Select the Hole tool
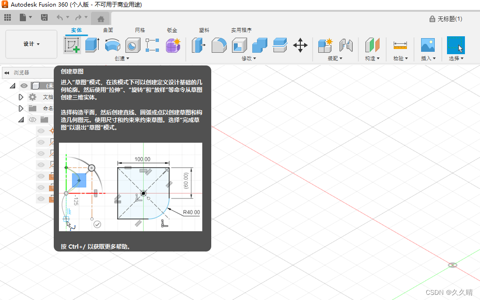The image size is (480, 300). (x=132, y=45)
